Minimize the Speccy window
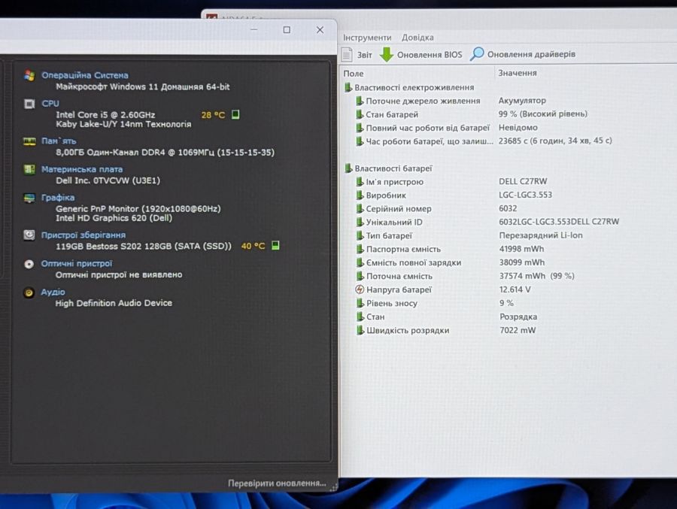 tap(254, 30)
